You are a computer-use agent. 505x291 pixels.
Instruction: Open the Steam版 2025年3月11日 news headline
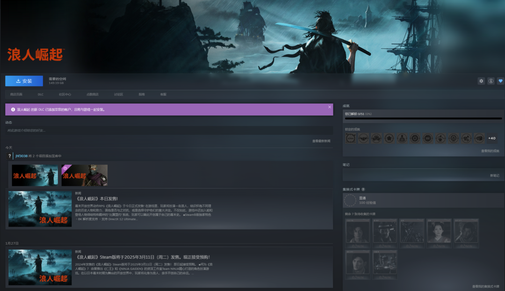(143, 257)
